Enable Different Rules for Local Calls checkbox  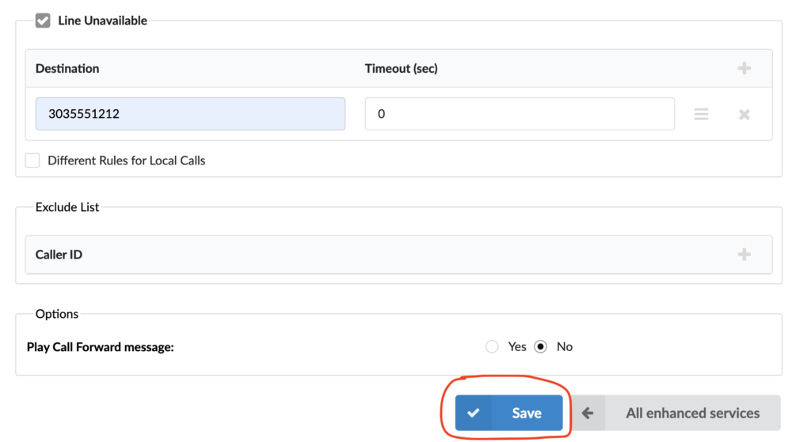point(32,160)
